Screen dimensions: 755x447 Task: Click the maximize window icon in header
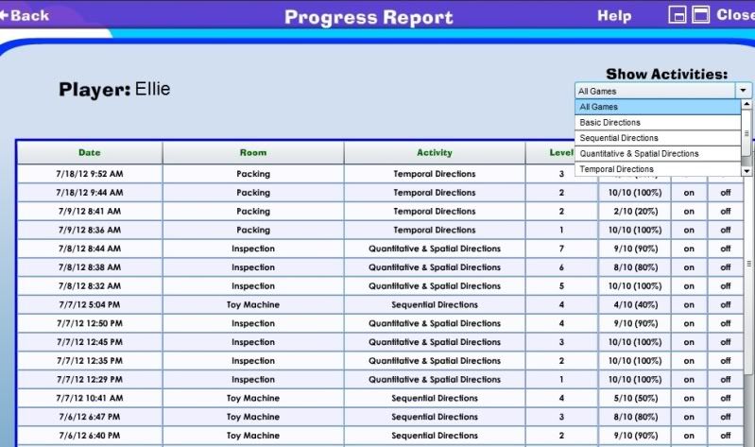tap(700, 15)
